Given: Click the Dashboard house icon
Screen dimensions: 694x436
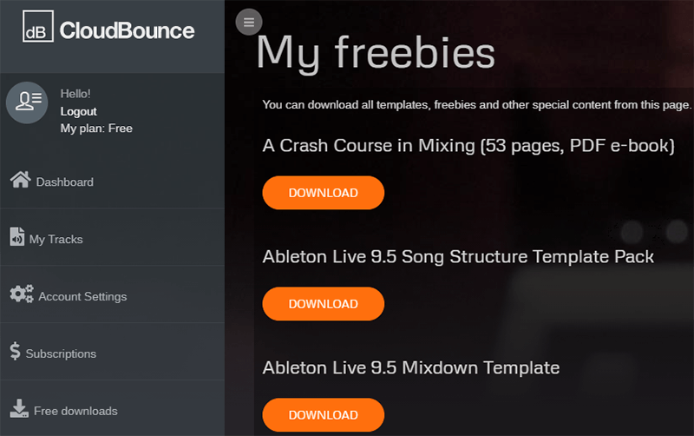Looking at the screenshot, I should coord(20,180).
